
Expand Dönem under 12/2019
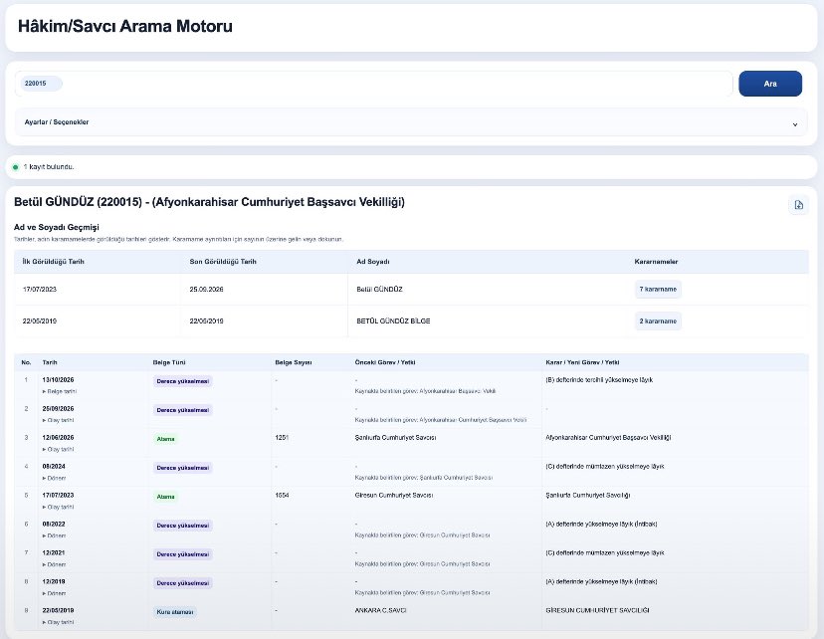[54, 594]
